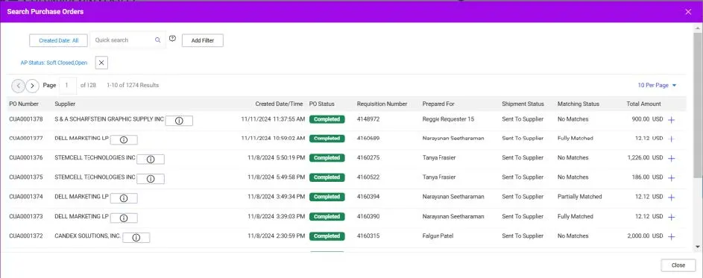
Task: Open info icon in the CUA0001376 row
Action: [151, 159]
